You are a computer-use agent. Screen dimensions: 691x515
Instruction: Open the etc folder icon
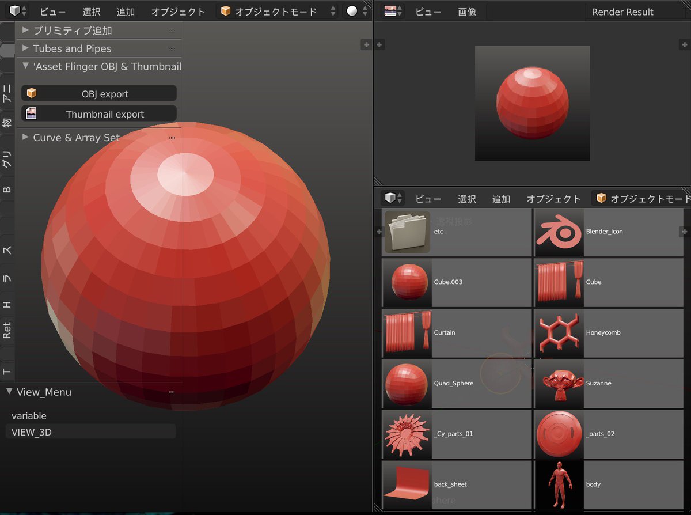click(407, 232)
